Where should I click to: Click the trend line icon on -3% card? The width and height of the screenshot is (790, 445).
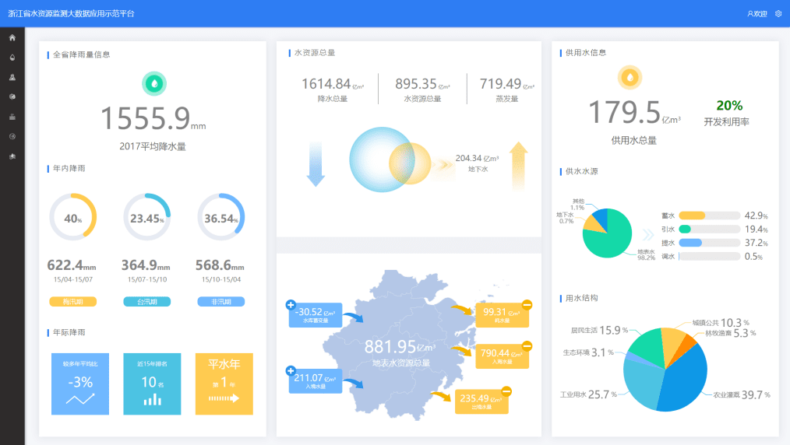click(79, 399)
